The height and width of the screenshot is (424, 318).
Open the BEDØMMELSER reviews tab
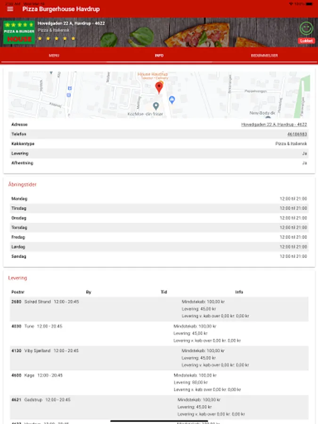point(264,56)
